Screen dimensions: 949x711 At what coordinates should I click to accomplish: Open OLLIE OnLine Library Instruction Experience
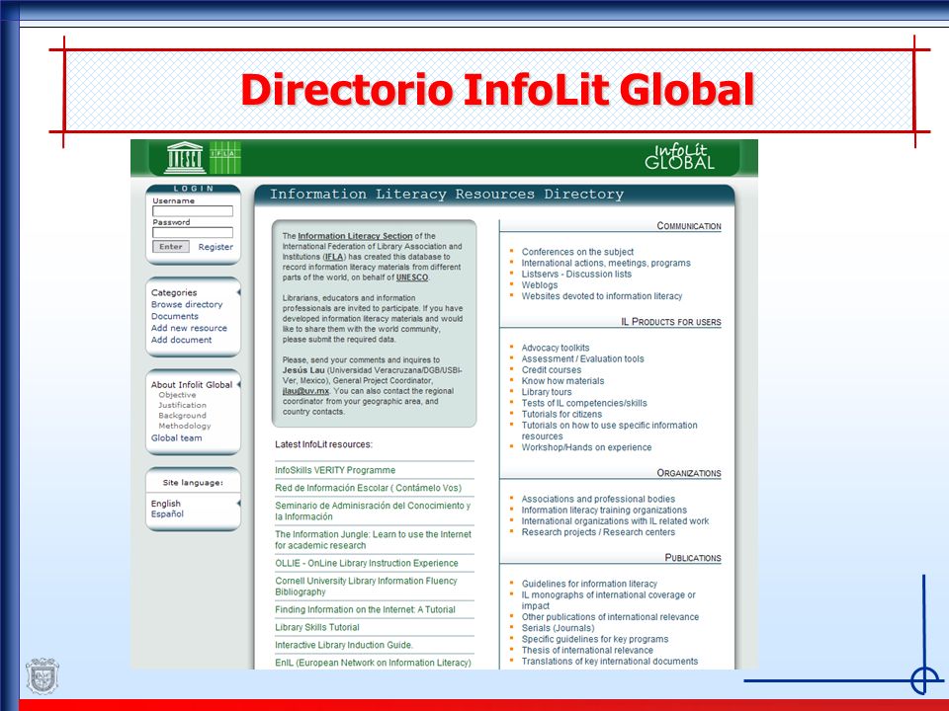[x=366, y=563]
